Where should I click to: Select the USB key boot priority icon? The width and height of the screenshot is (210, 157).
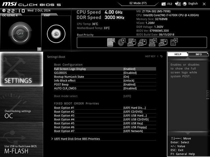pyautogui.click(x=153, y=42)
